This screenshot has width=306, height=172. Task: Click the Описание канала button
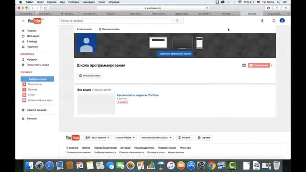click(x=89, y=75)
